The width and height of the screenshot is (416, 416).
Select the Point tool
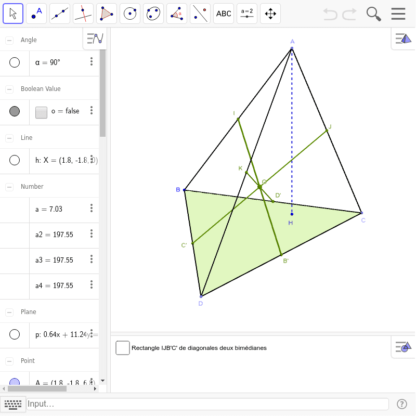36,14
